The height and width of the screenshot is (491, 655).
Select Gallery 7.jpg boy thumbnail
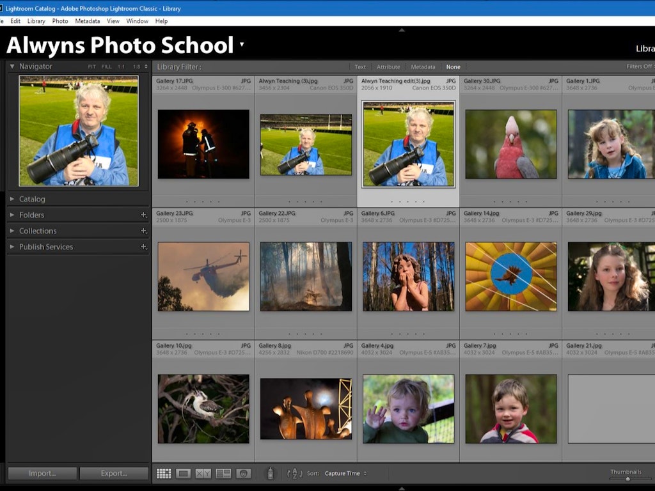pos(511,409)
